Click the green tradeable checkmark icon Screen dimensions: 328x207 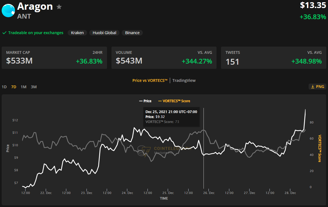[4, 33]
